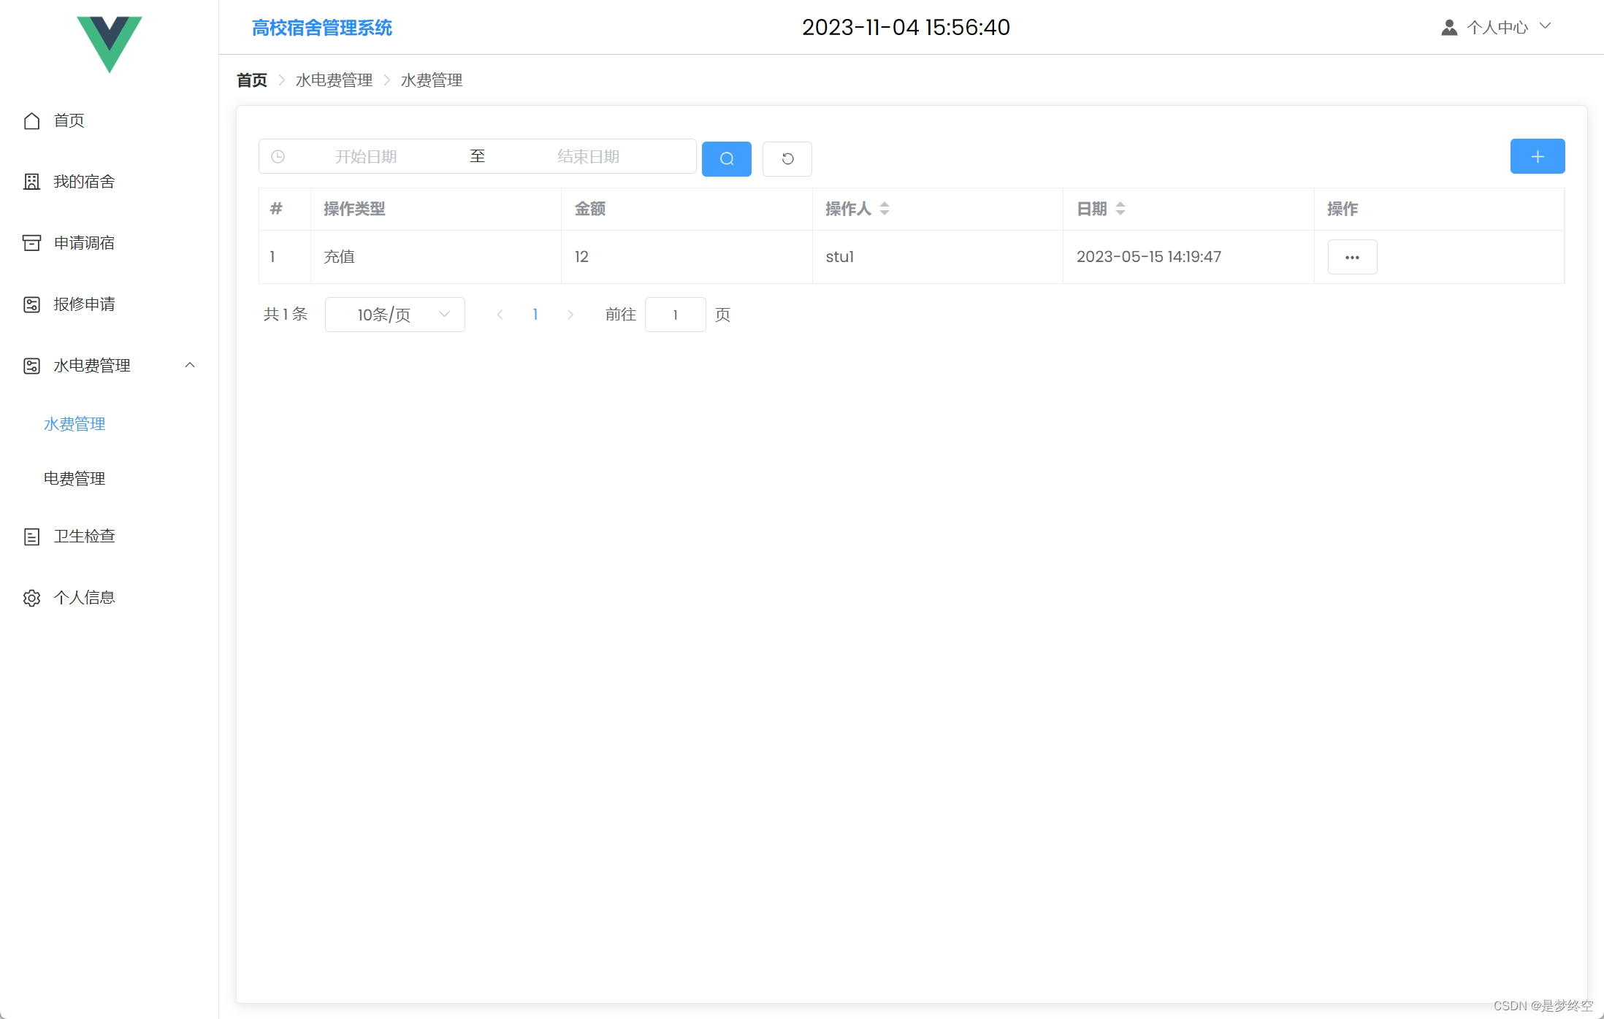Click the building icon beside 我的宿舍
This screenshot has height=1019, width=1604.
click(31, 182)
